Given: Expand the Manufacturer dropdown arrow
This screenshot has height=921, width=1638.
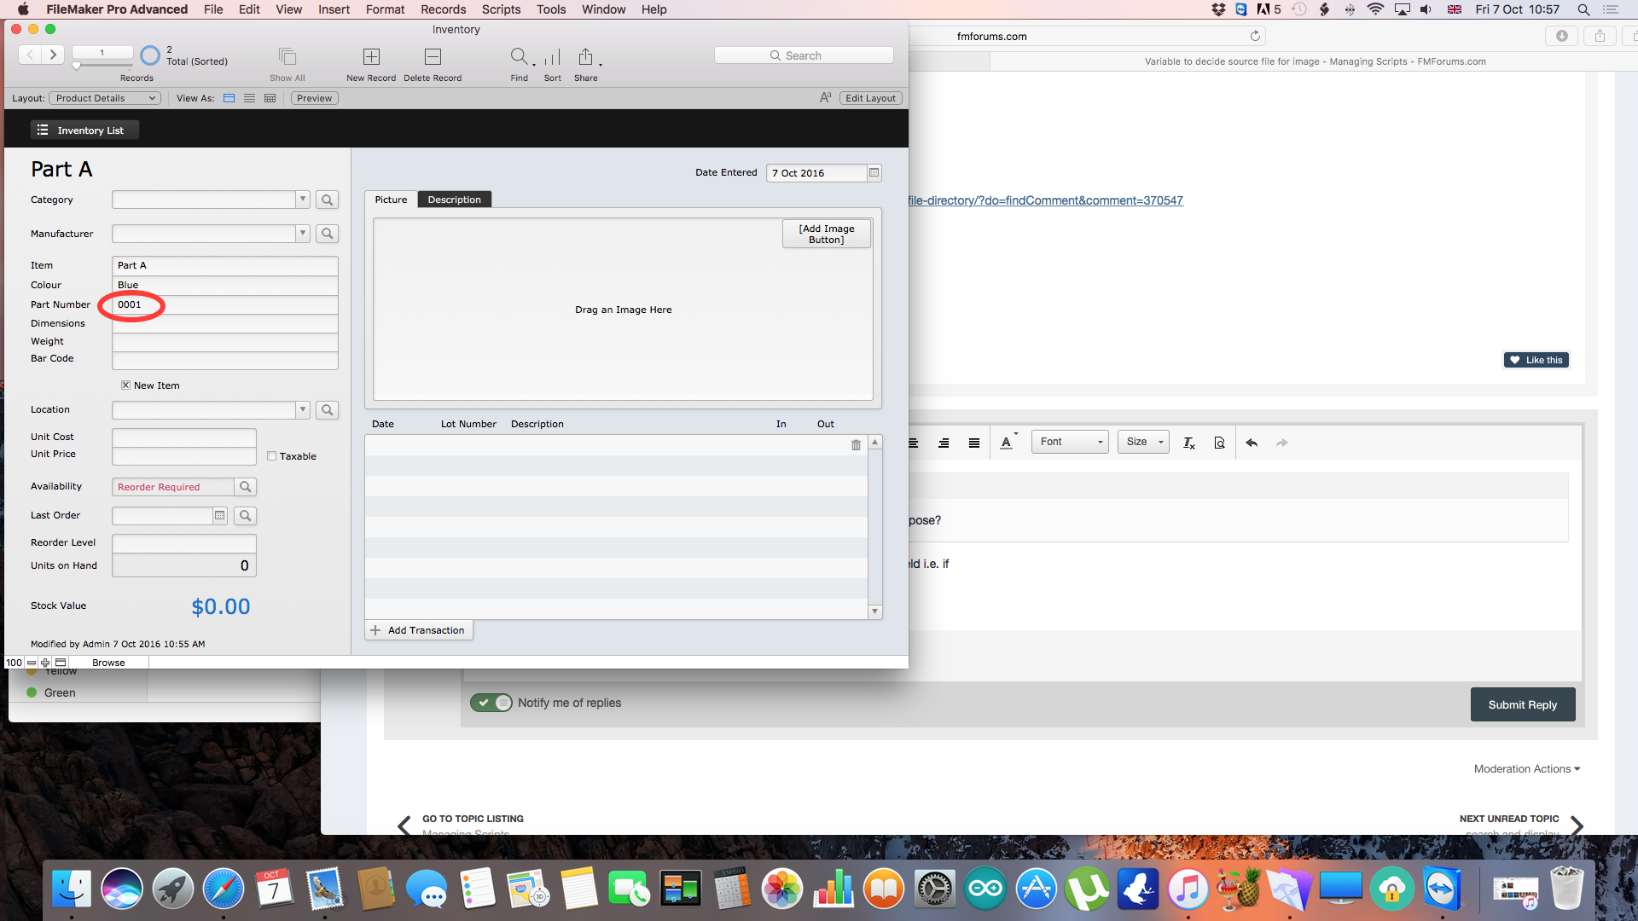Looking at the screenshot, I should (x=302, y=233).
